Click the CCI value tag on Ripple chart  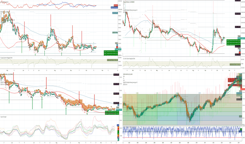[235, 64]
